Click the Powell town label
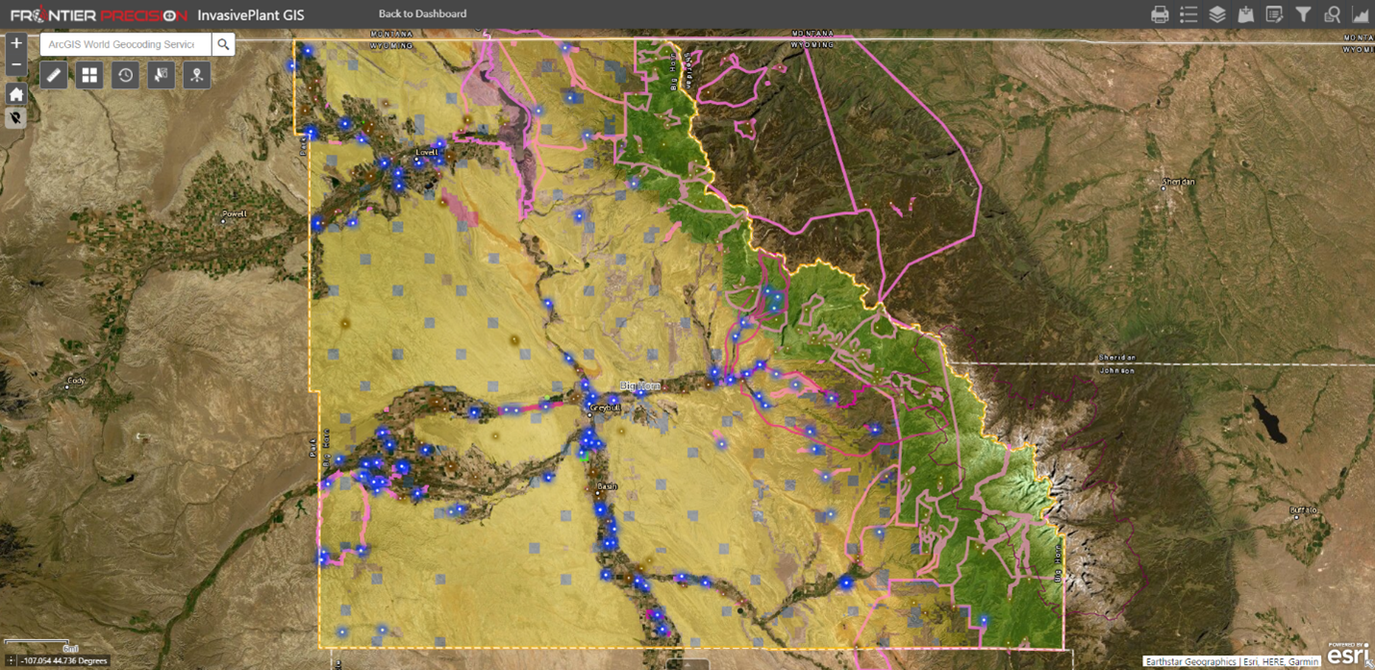The width and height of the screenshot is (1375, 670). 235,213
